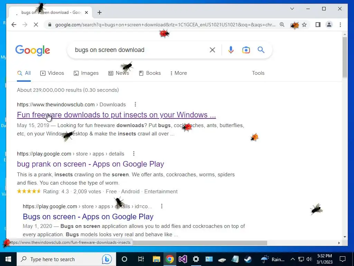
Task: Go to Google homepage via logo
Action: click(x=33, y=50)
